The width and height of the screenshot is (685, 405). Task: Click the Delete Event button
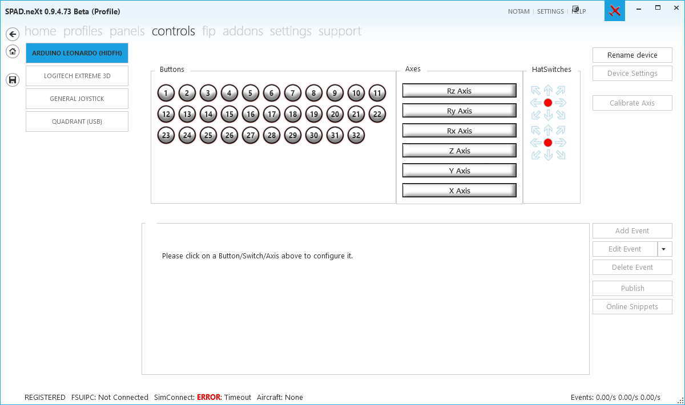[x=632, y=268]
